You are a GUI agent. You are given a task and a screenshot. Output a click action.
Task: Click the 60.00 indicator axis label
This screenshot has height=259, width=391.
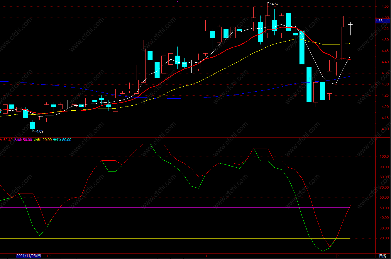tap(385, 198)
